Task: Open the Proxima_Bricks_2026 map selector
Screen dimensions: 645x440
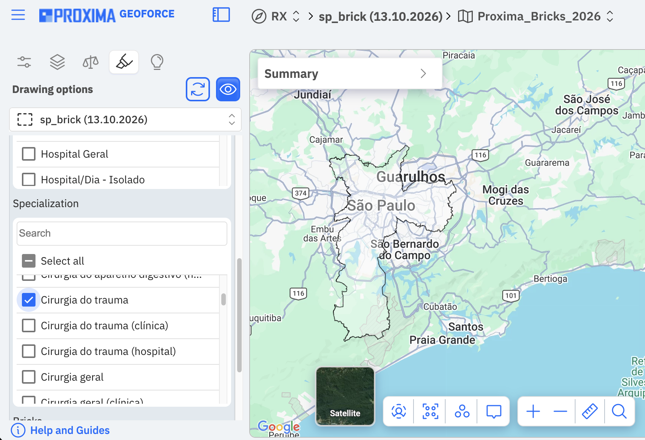Action: pos(536,16)
